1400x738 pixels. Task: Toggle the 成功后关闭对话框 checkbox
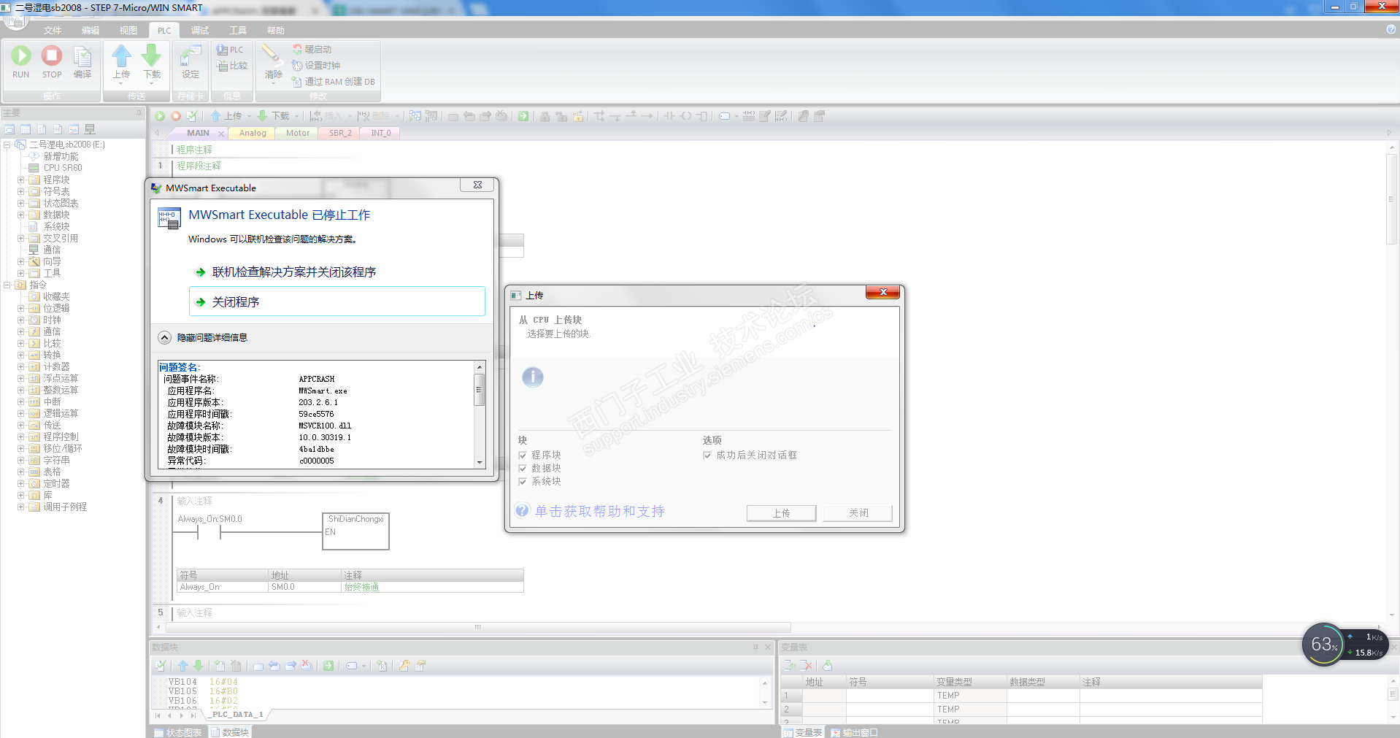tap(707, 456)
